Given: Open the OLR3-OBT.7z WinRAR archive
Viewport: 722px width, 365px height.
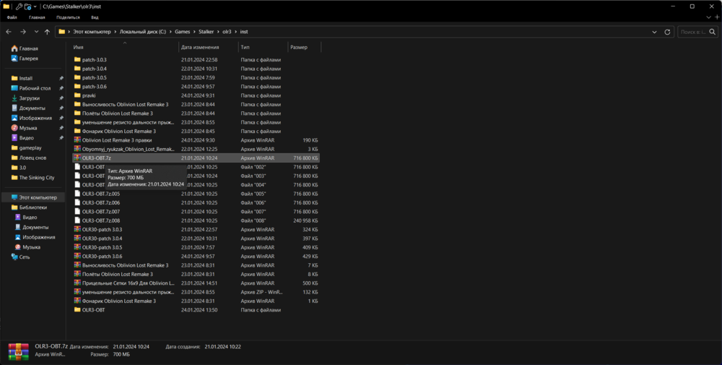Looking at the screenshot, I should [96, 158].
